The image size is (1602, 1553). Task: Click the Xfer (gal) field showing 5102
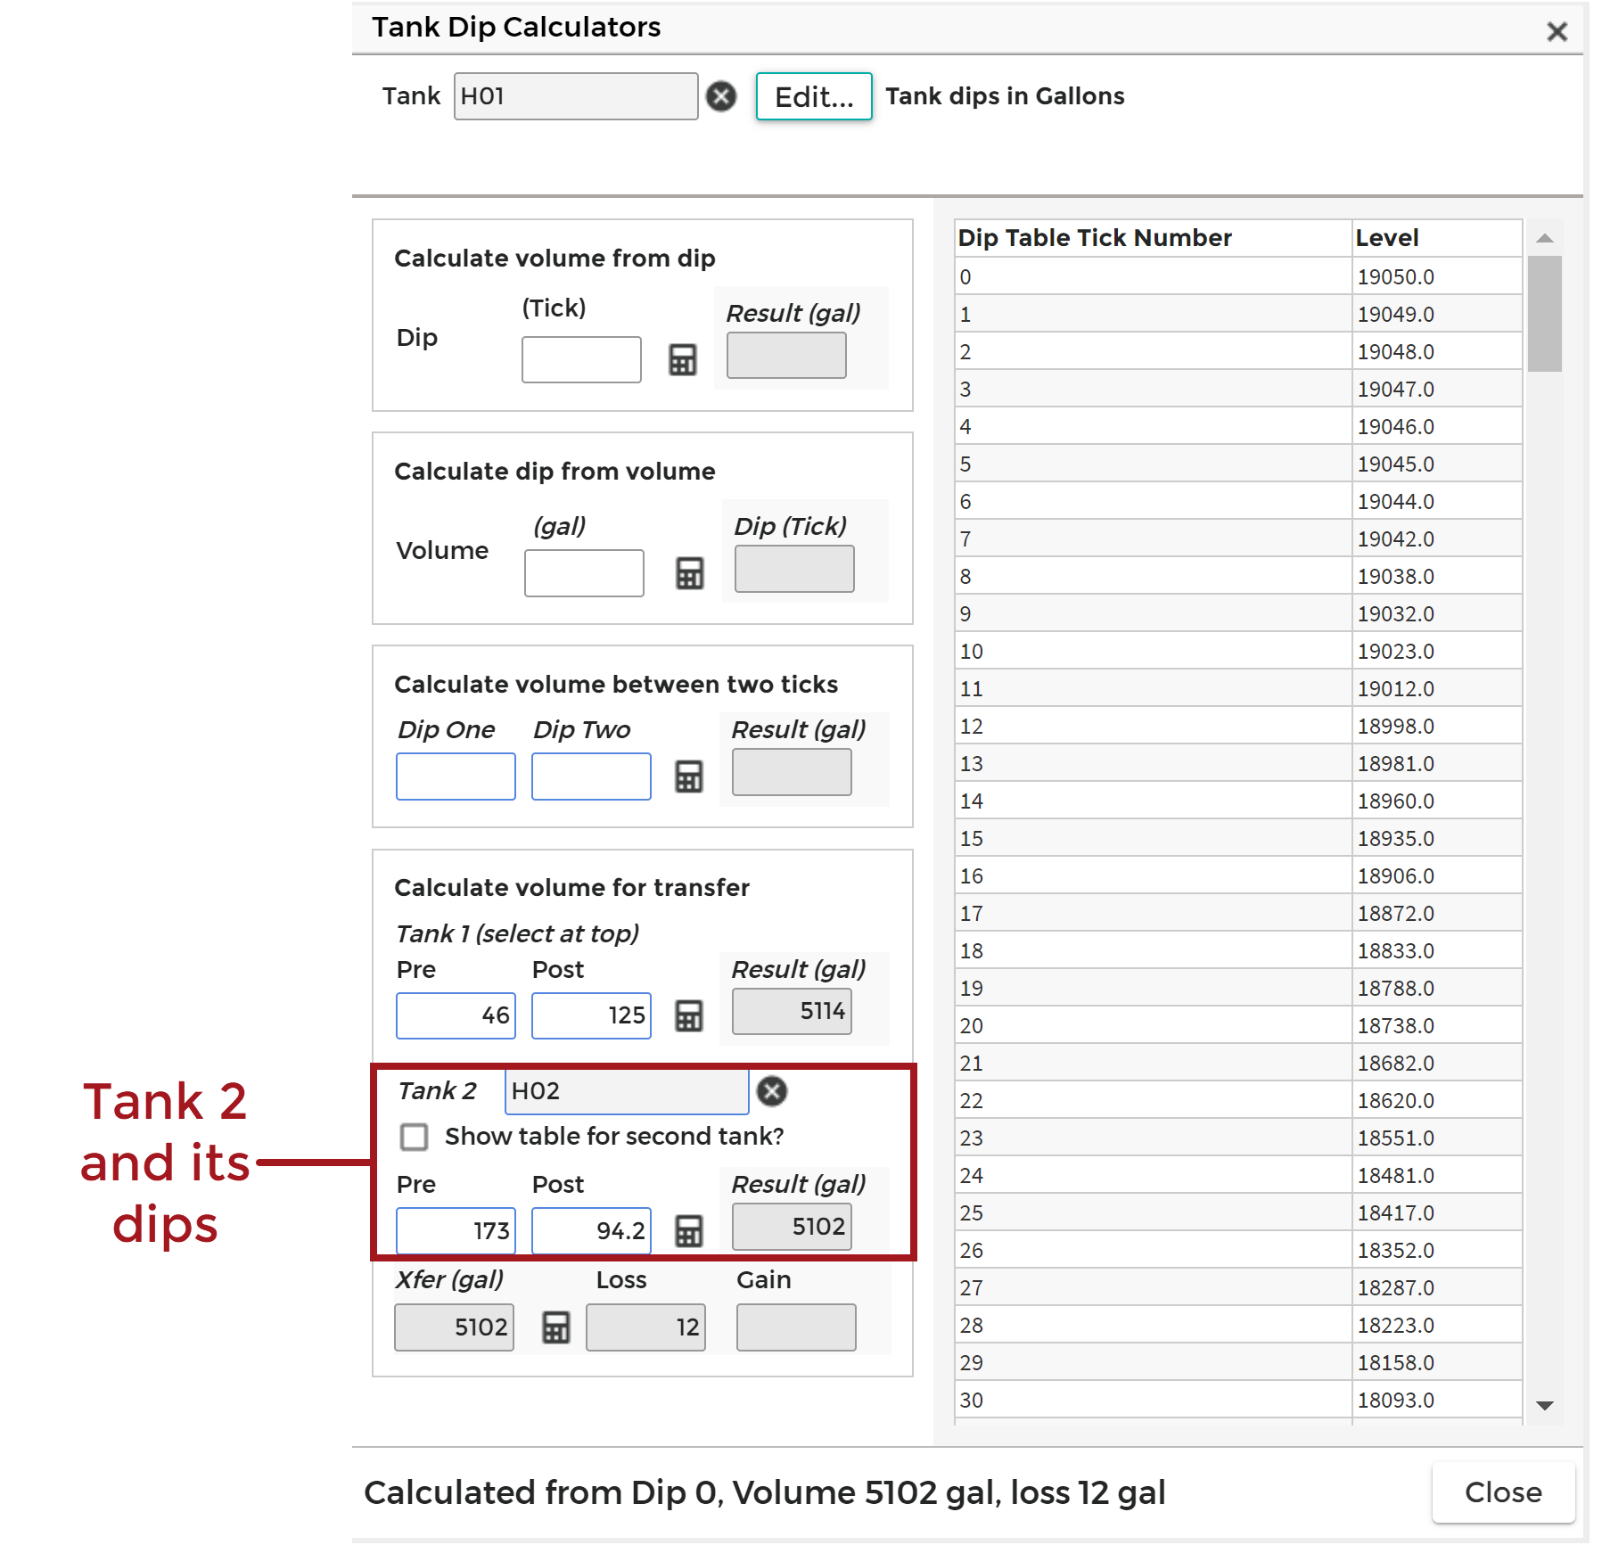(x=454, y=1327)
